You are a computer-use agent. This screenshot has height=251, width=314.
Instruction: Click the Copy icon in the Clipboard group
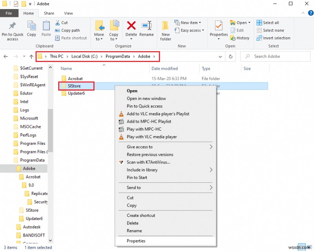(31, 30)
